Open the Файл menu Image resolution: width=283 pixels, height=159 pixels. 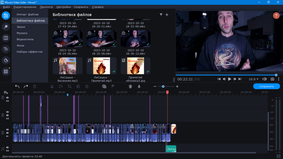(6, 7)
